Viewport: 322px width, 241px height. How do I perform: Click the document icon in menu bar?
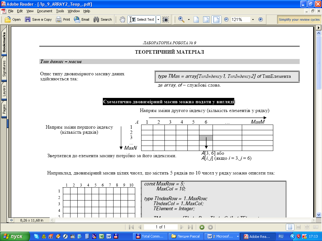pyautogui.click(x=4, y=11)
